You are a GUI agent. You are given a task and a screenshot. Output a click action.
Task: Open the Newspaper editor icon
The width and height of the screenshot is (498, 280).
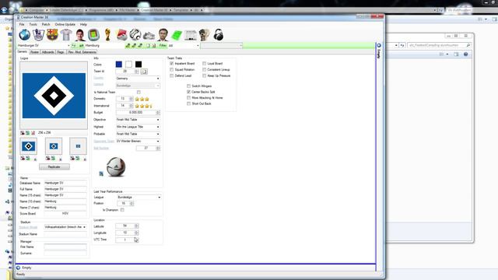[x=191, y=35]
